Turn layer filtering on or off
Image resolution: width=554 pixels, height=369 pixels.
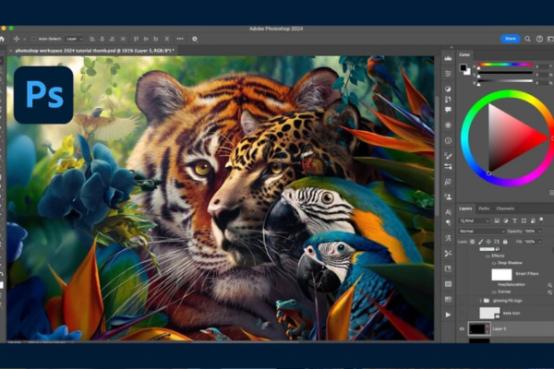pyautogui.click(x=541, y=220)
